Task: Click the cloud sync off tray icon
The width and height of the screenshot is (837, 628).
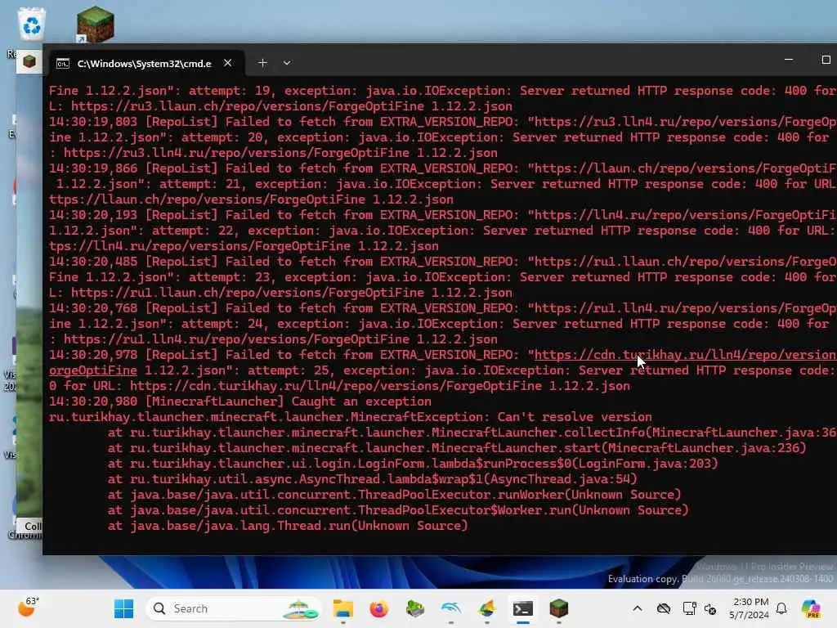Action: (664, 608)
